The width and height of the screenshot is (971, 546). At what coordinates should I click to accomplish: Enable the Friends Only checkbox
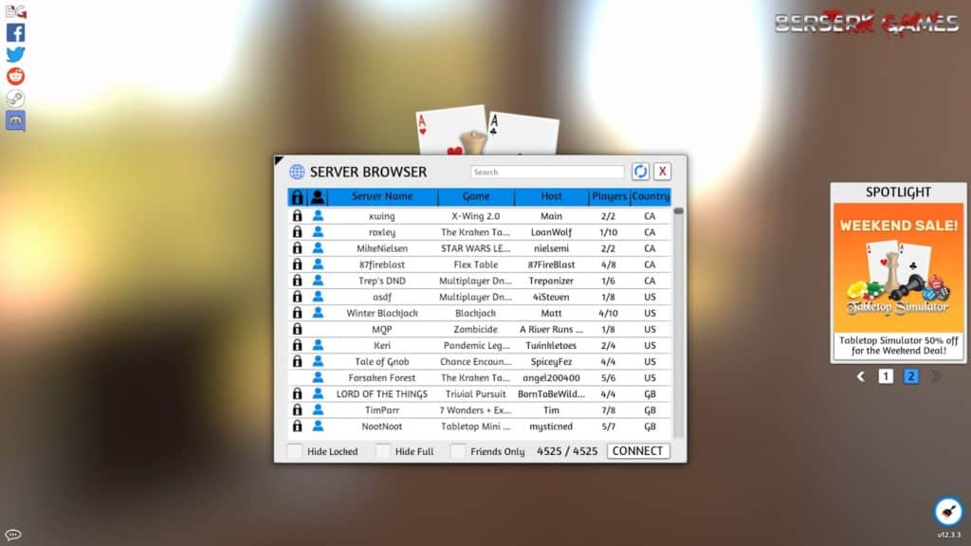pos(458,451)
